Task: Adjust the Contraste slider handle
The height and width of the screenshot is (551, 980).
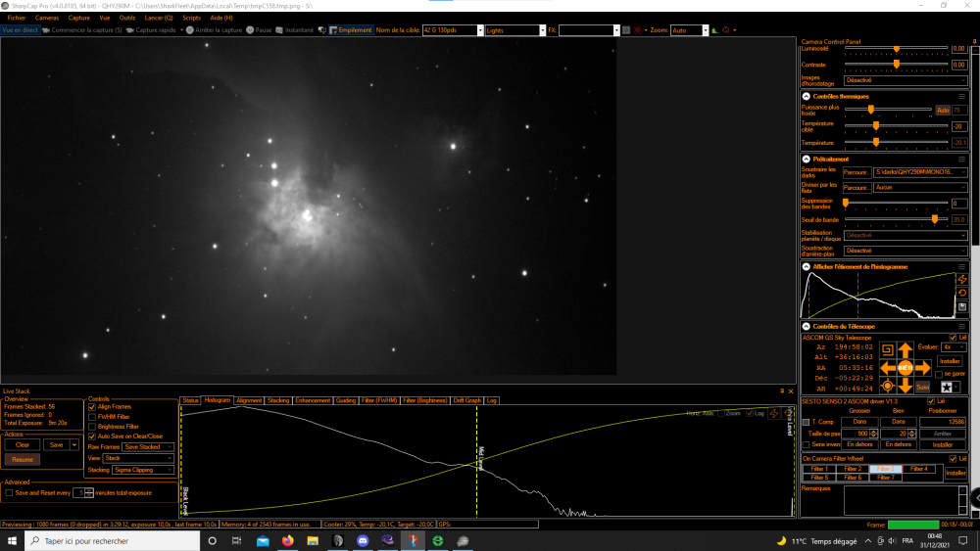Action: click(x=897, y=65)
